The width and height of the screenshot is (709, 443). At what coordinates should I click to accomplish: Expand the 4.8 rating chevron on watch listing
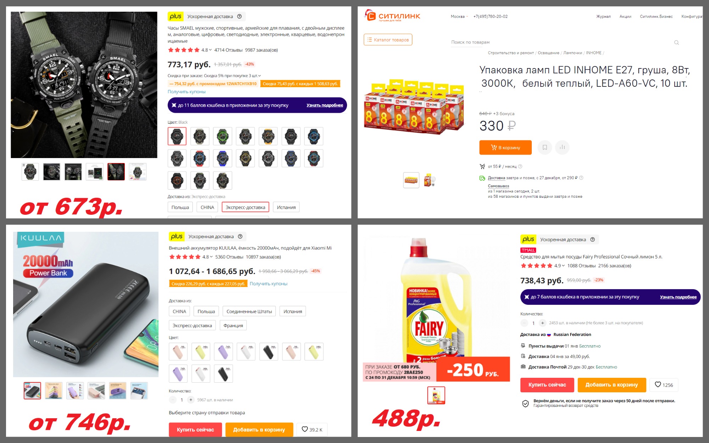pos(211,50)
